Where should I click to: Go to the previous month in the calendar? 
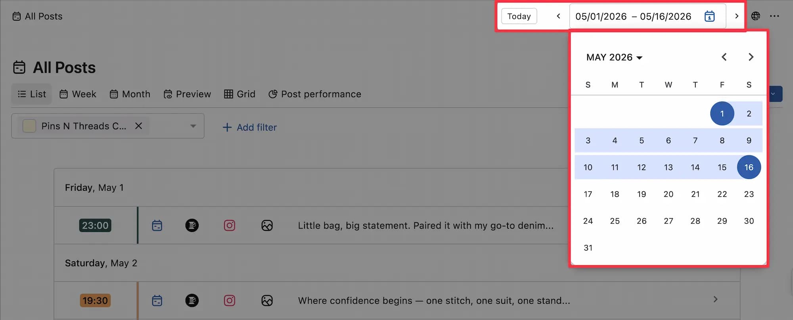coord(724,57)
